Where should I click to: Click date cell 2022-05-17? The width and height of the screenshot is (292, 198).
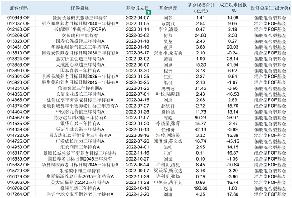[137, 53]
